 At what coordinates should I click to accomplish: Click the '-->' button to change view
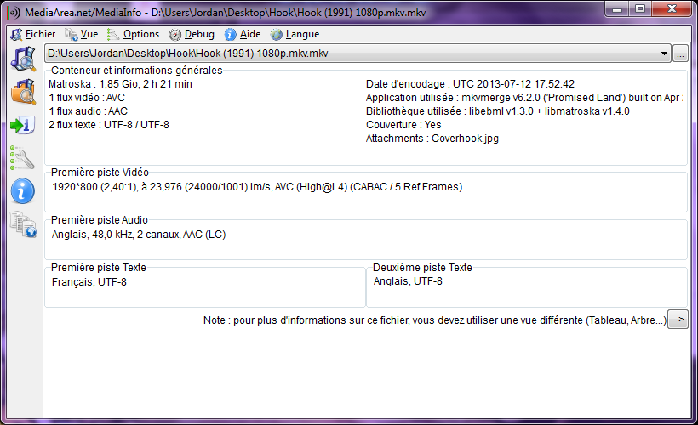(678, 320)
